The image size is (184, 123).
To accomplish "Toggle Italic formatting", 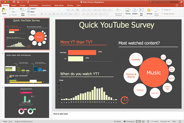I will coord(46,14).
